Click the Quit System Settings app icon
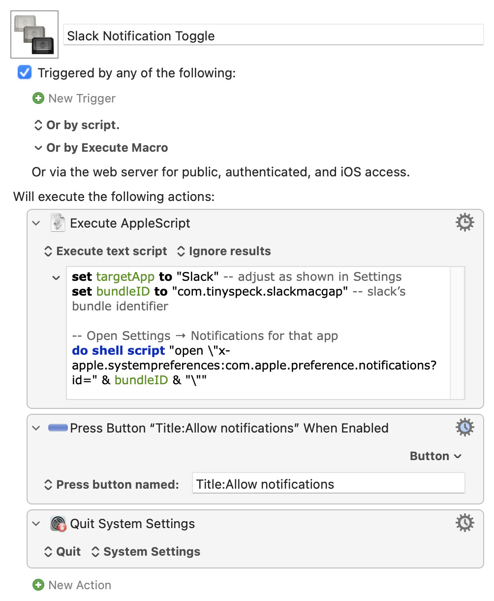This screenshot has width=494, height=601. 58,524
